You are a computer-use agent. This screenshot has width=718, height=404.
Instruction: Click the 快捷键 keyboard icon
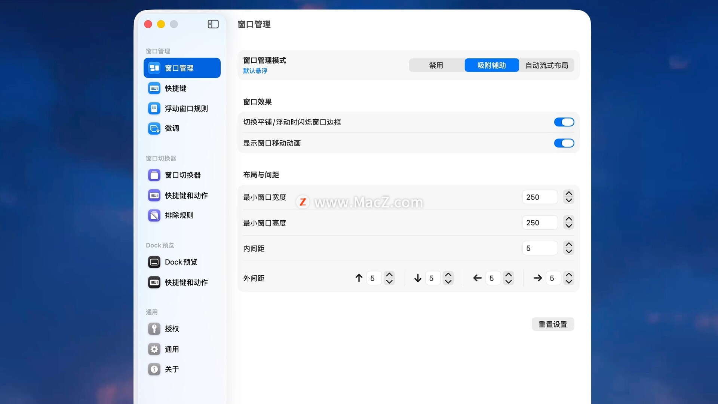[154, 88]
